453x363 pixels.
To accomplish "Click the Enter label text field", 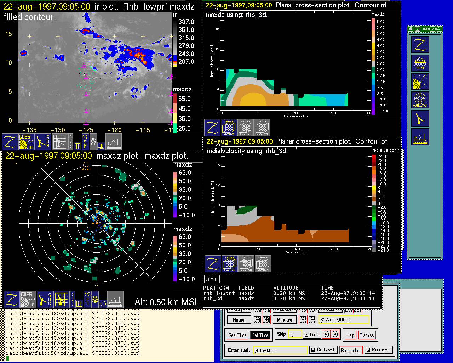I will click(281, 350).
